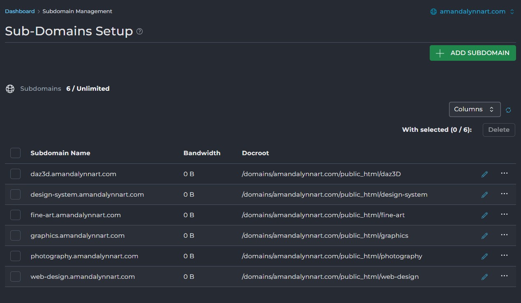The width and height of the screenshot is (521, 303).
Task: Expand the amandalynnart.com domain selector
Action: click(472, 11)
